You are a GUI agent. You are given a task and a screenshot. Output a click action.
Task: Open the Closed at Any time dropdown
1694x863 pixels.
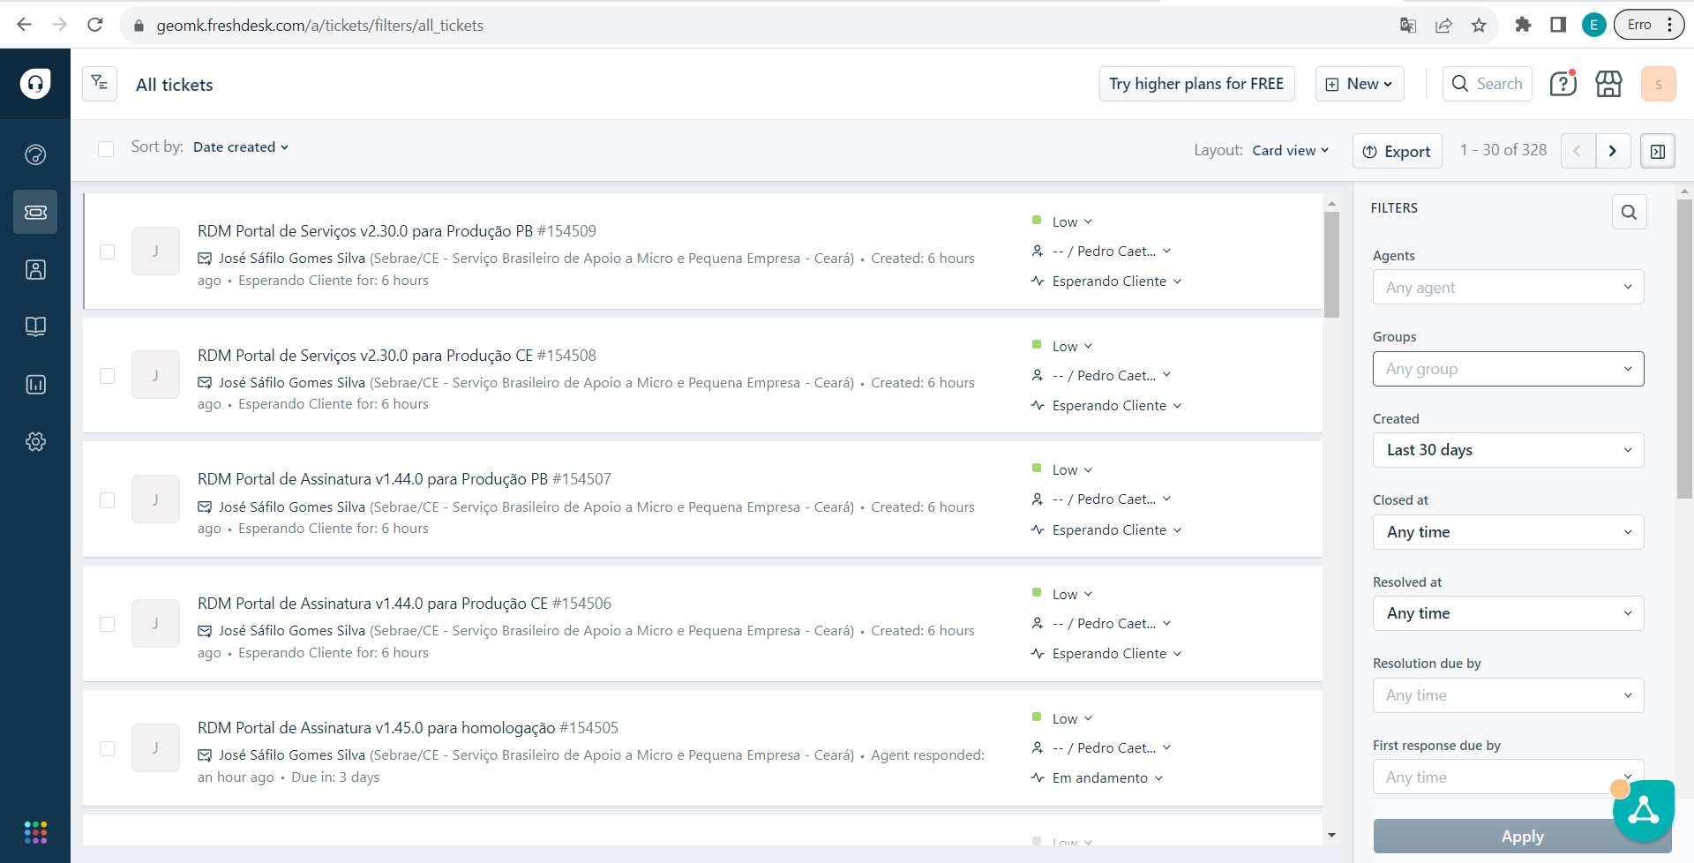pos(1508,532)
